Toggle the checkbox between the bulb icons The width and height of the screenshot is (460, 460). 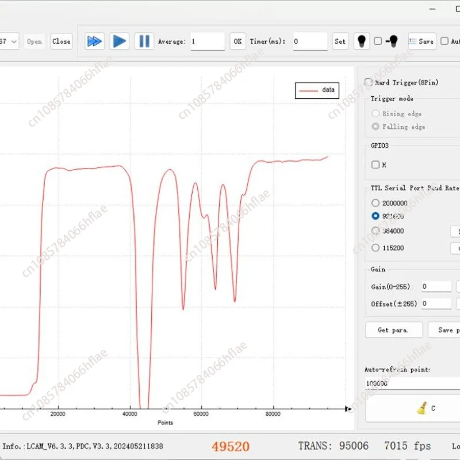tap(378, 41)
